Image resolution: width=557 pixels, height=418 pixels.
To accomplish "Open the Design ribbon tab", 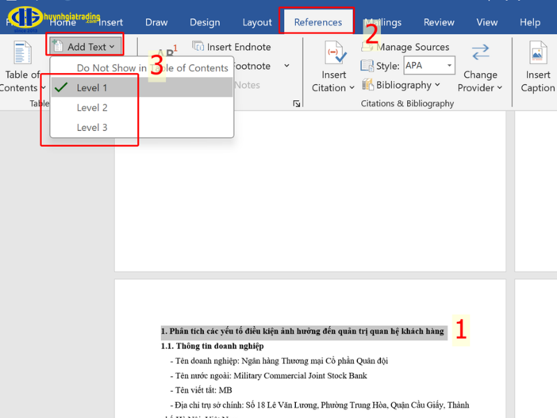I will pyautogui.click(x=205, y=22).
